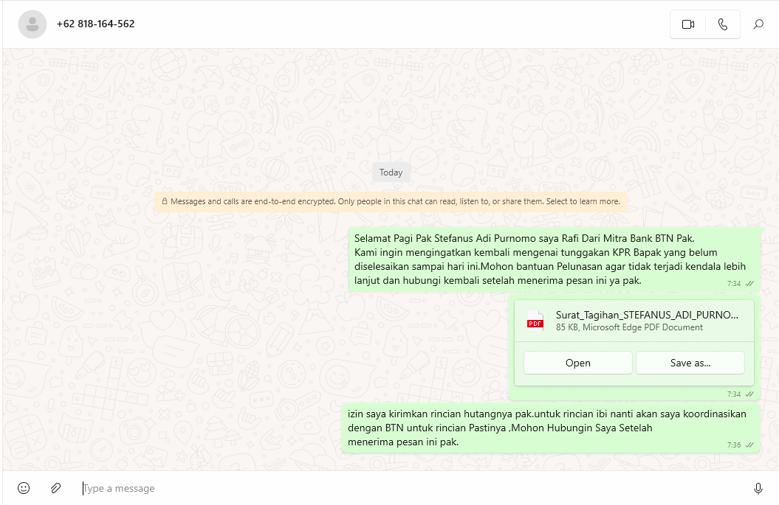Open contact info for +62 818-164-562
This screenshot has height=505, width=779.
[x=95, y=24]
